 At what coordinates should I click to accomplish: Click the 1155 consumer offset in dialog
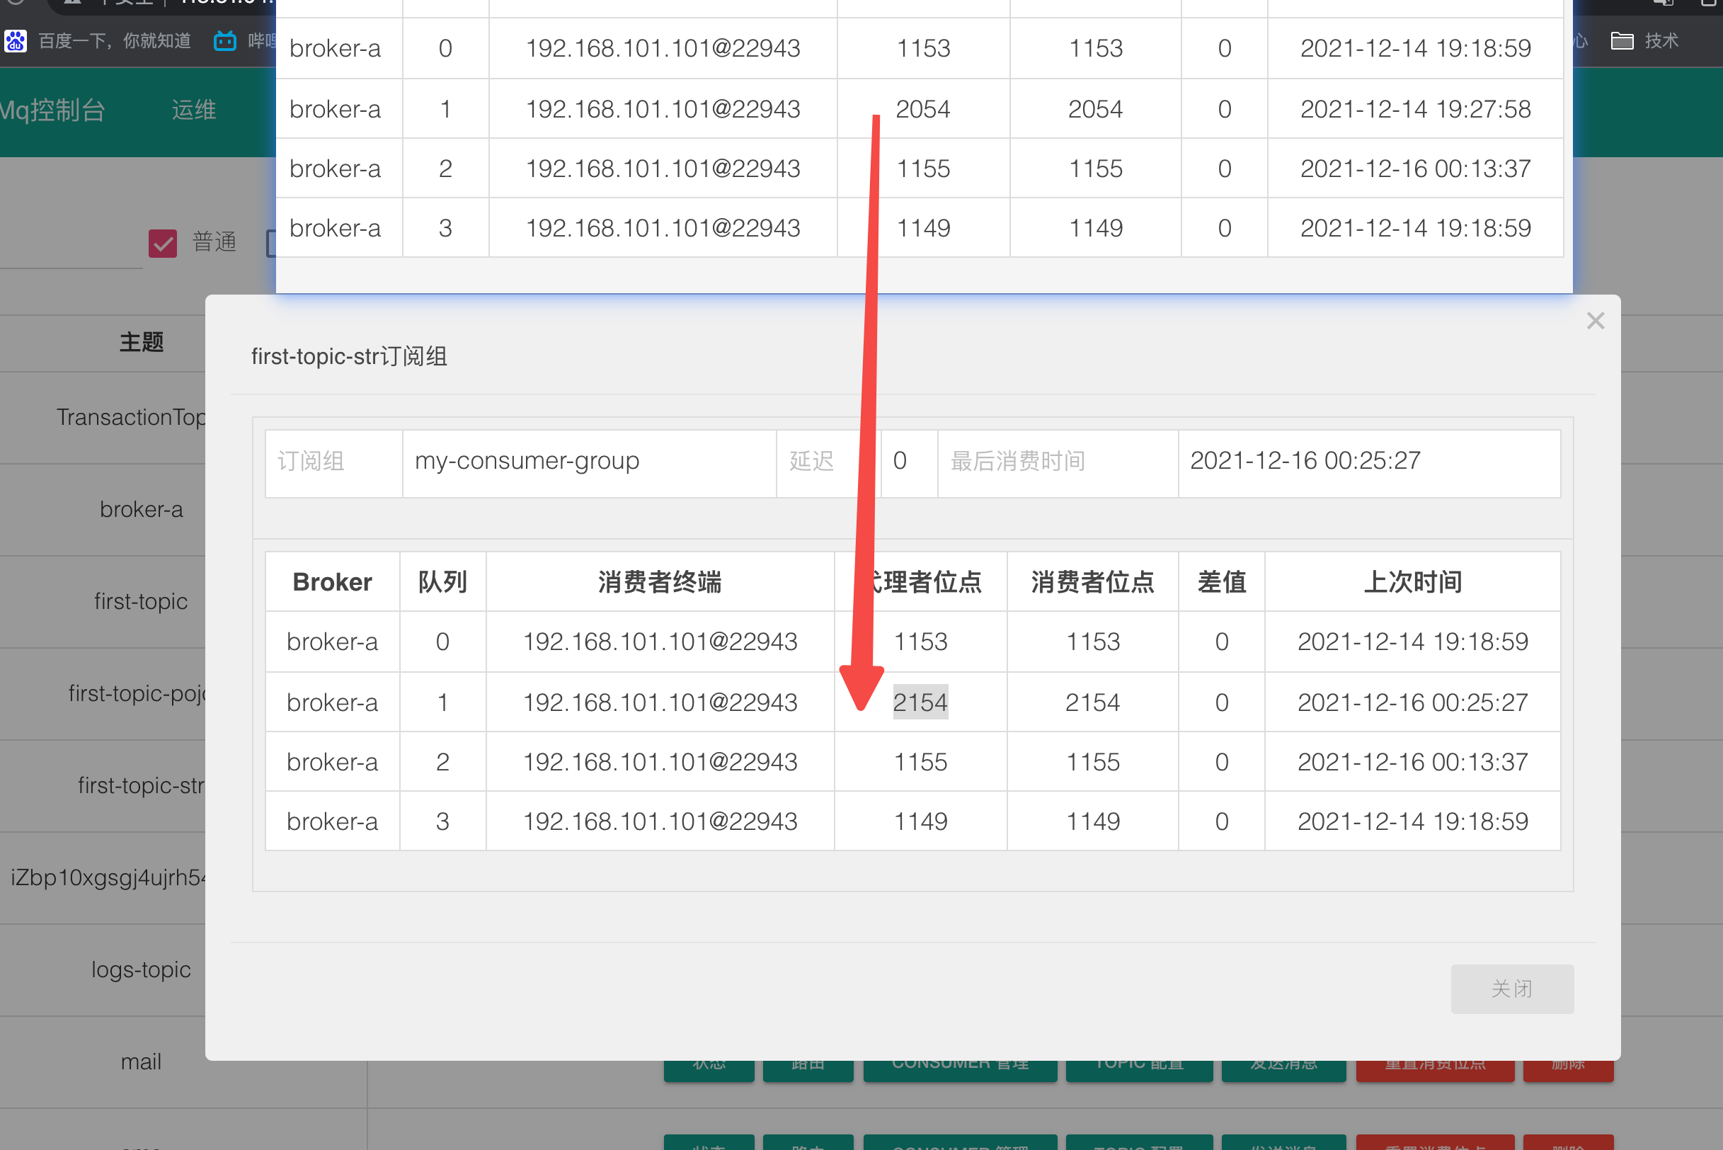pos(1092,762)
